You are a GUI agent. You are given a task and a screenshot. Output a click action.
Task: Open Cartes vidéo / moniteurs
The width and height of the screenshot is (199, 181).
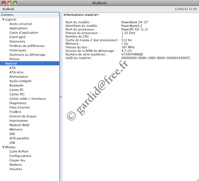pos(27,99)
